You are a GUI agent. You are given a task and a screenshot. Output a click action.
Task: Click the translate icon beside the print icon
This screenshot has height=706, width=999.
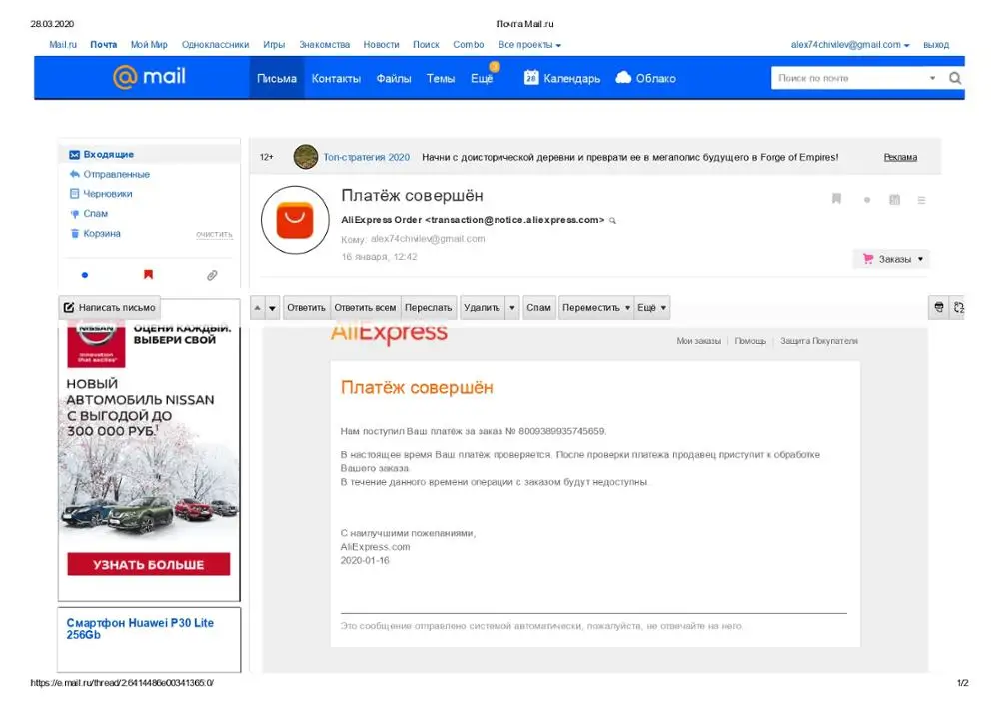[958, 307]
